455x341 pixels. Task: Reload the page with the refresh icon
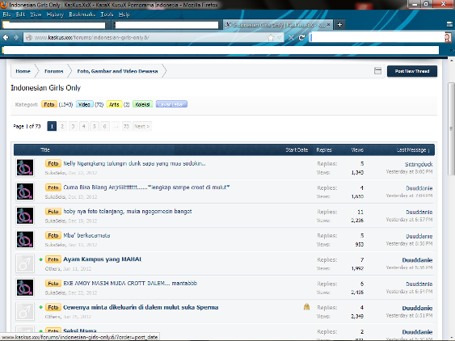tap(301, 37)
